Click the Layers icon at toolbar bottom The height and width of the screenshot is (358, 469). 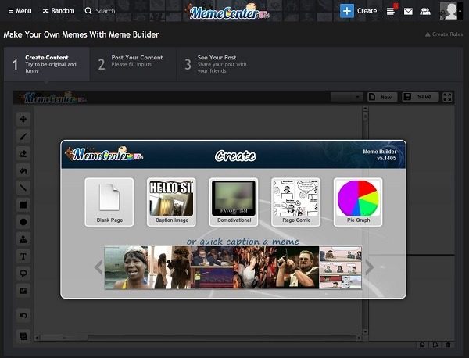23,336
